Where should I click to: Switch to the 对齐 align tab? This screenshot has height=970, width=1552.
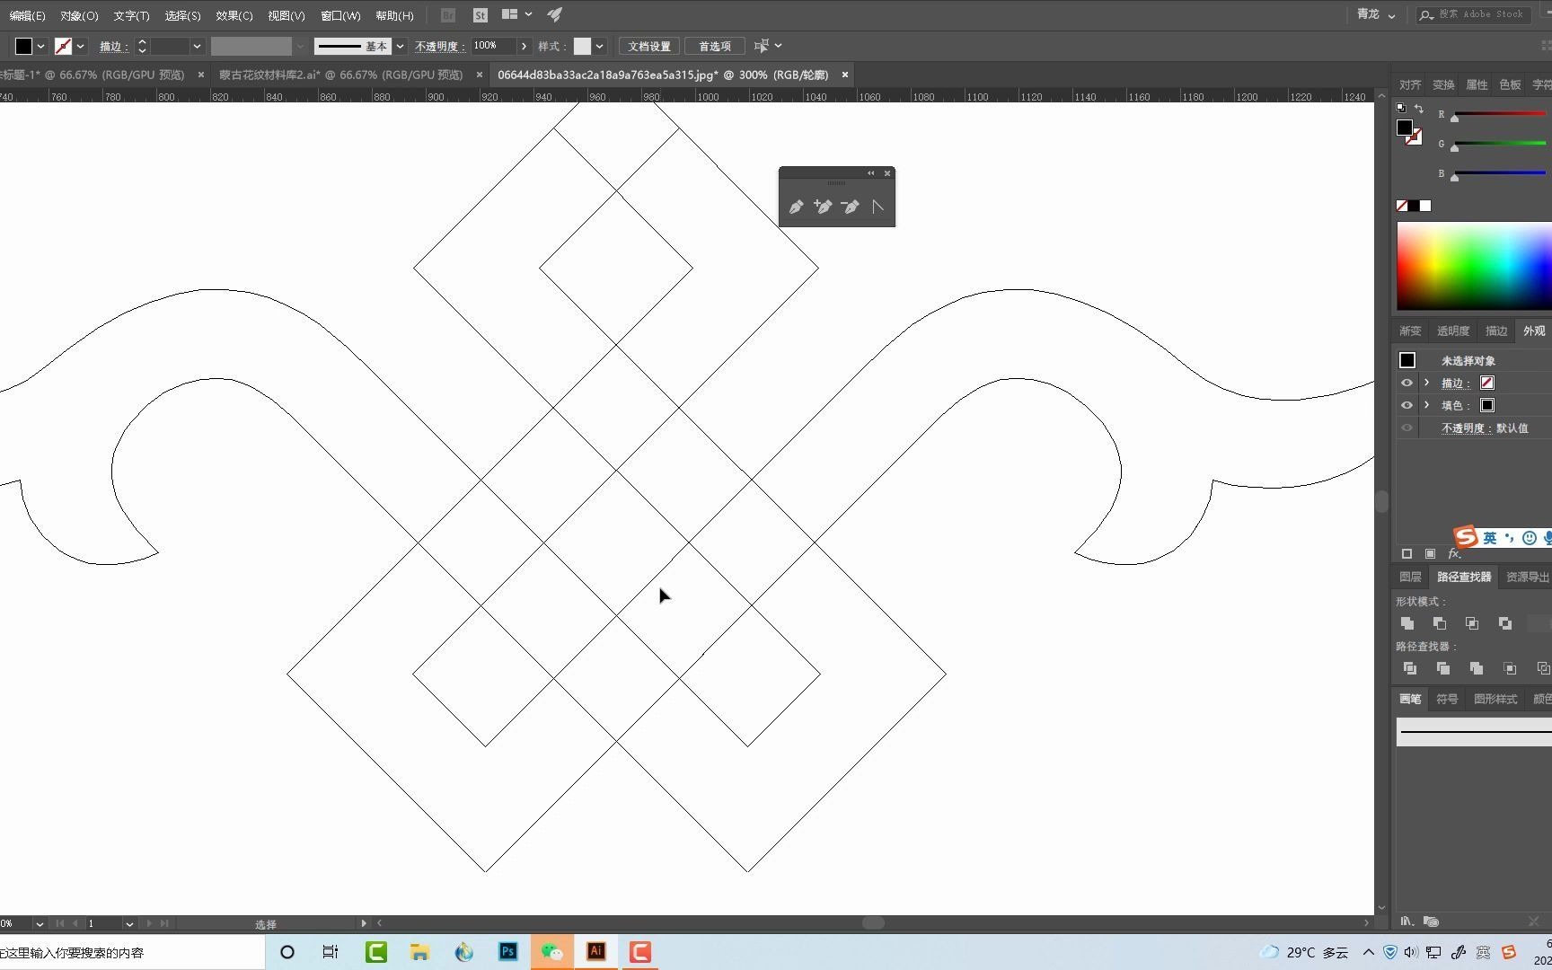click(1410, 84)
